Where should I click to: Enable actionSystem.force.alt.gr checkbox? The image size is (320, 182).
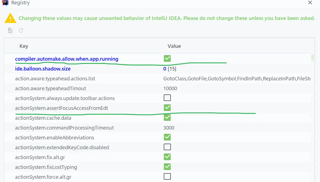click(167, 177)
